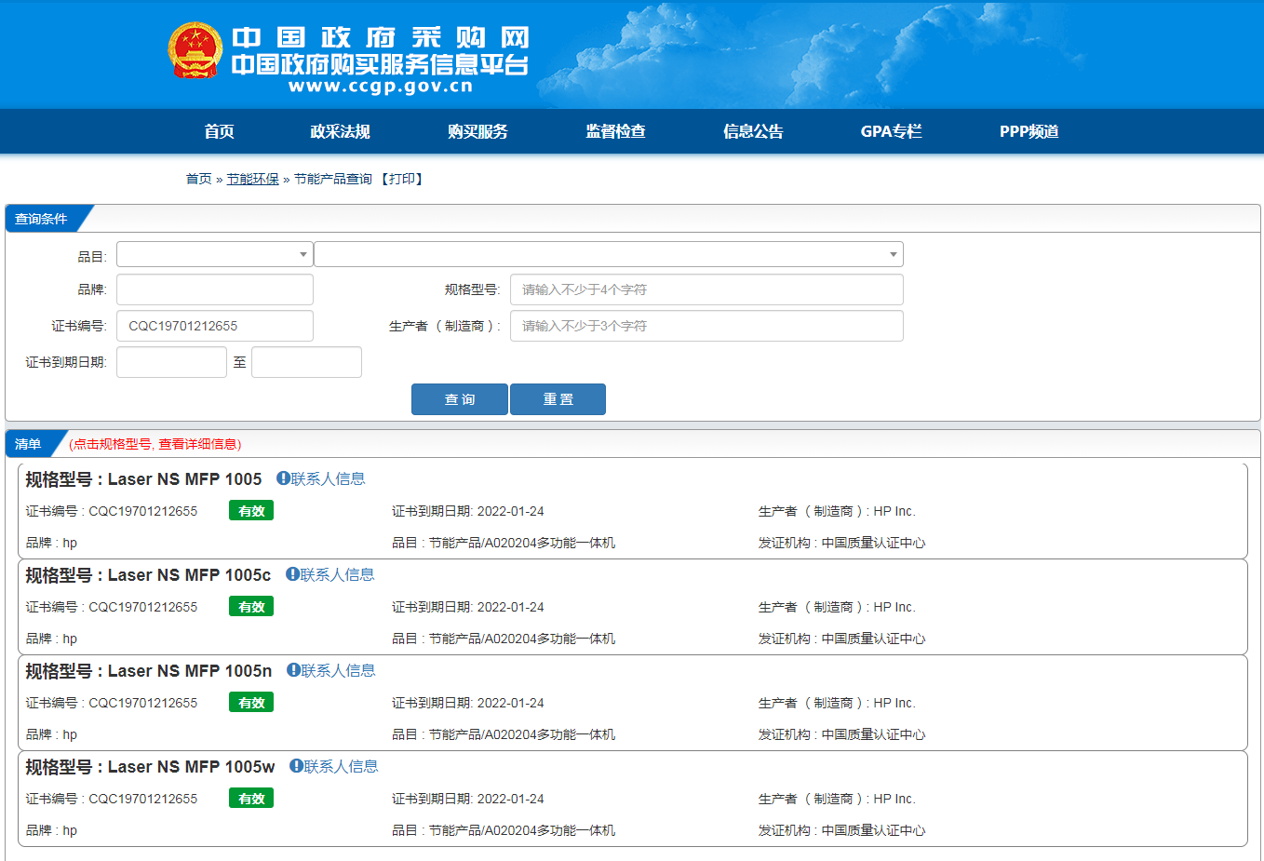Click info icon beside Laser NS MFP 1005w

[296, 766]
